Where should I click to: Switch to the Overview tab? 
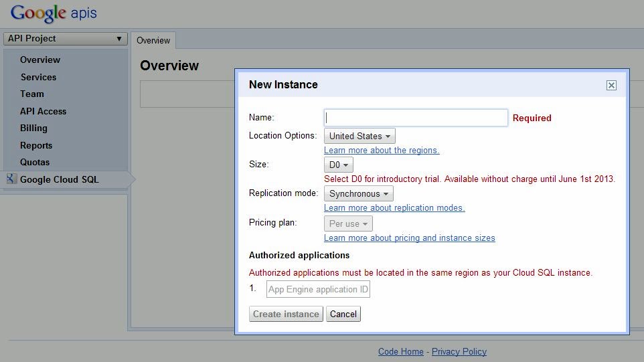(153, 40)
